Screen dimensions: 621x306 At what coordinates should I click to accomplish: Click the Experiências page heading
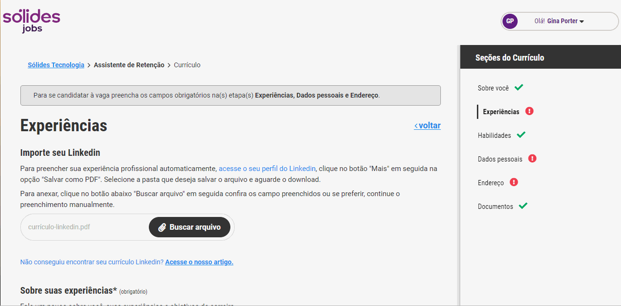coord(64,126)
